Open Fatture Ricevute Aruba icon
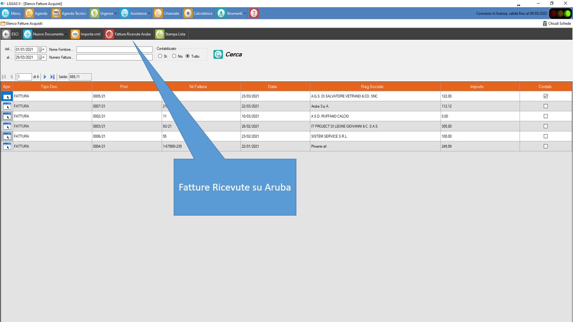The height and width of the screenshot is (322, 573). [x=109, y=34]
